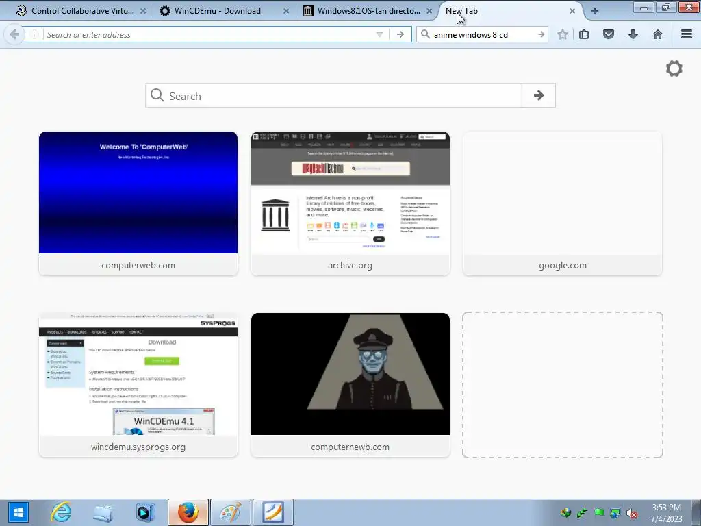
Task: Close the WinCDEmu - Download tab
Action: [286, 11]
